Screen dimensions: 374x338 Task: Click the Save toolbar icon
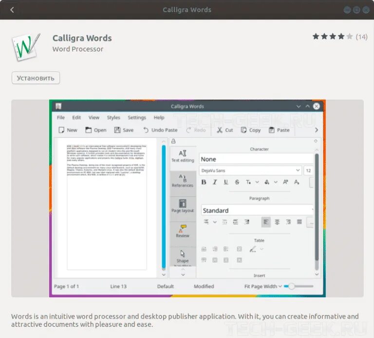coord(117,130)
